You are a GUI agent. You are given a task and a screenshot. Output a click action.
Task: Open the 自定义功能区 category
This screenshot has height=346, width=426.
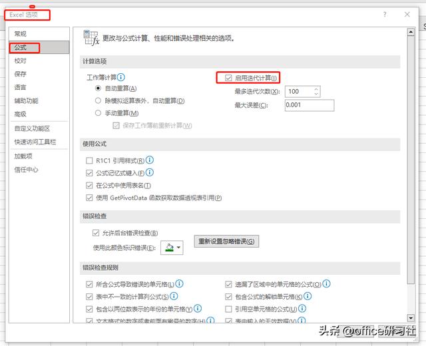[39, 128]
